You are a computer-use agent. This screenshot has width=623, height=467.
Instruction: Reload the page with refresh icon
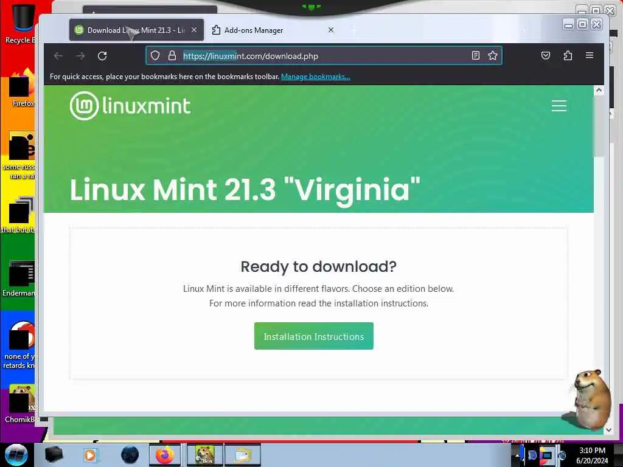pyautogui.click(x=102, y=56)
